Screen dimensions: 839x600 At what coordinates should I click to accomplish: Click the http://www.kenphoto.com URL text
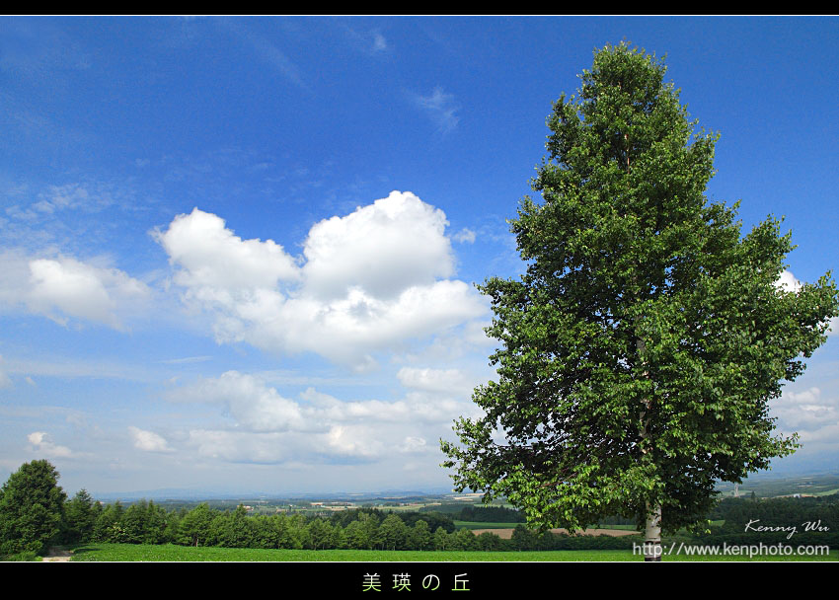click(730, 550)
